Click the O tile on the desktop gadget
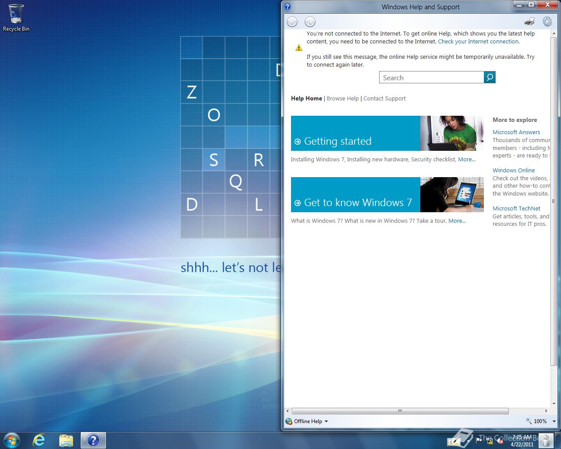Viewport: 561px width, 449px height. (x=214, y=115)
